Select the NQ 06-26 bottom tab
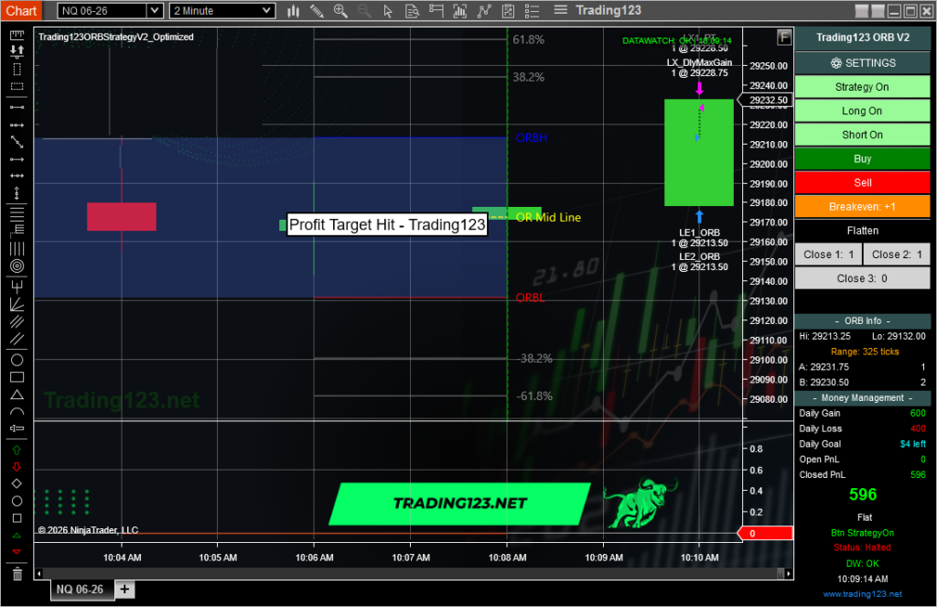Image resolution: width=937 pixels, height=607 pixels. click(80, 589)
